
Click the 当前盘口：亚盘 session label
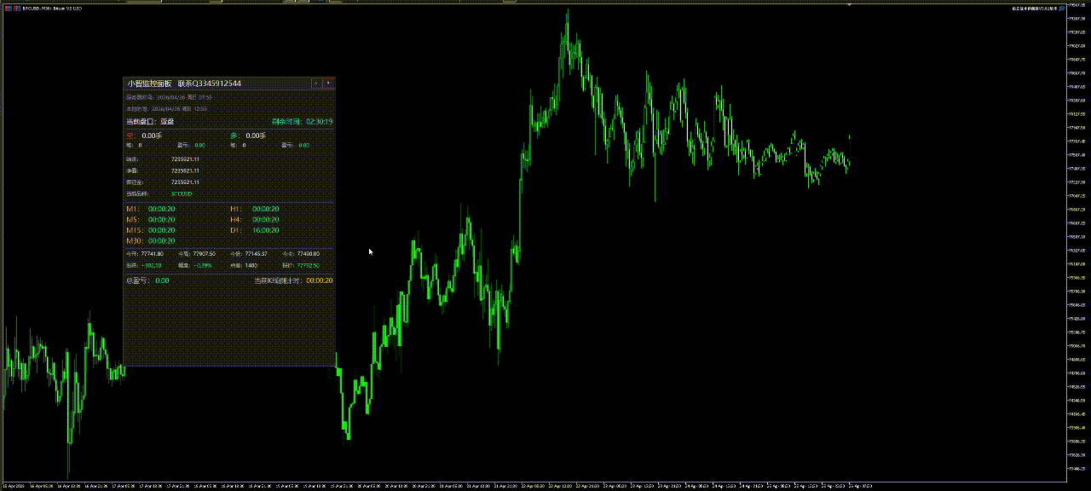[x=149, y=122]
